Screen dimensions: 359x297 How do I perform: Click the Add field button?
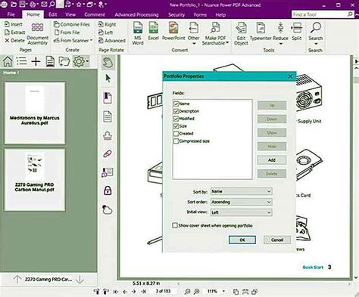click(272, 160)
